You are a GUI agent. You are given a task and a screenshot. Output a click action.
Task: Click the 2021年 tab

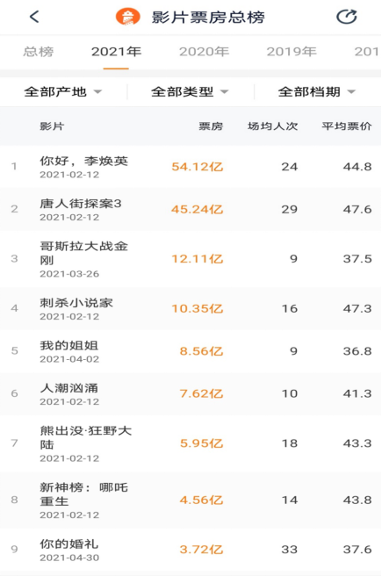click(x=116, y=52)
